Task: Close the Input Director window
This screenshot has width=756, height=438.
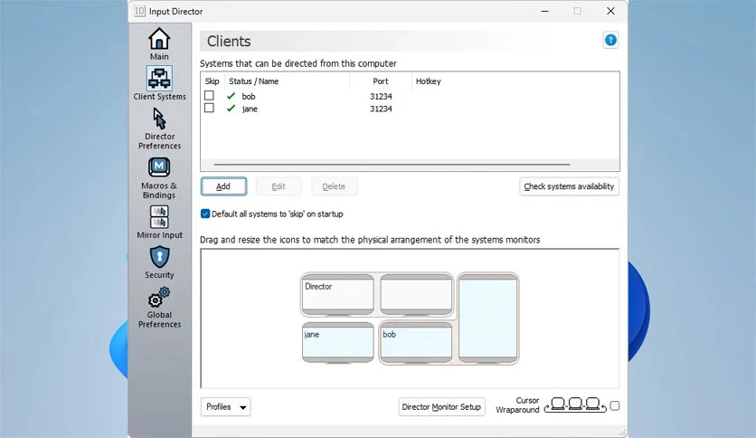Action: (610, 11)
